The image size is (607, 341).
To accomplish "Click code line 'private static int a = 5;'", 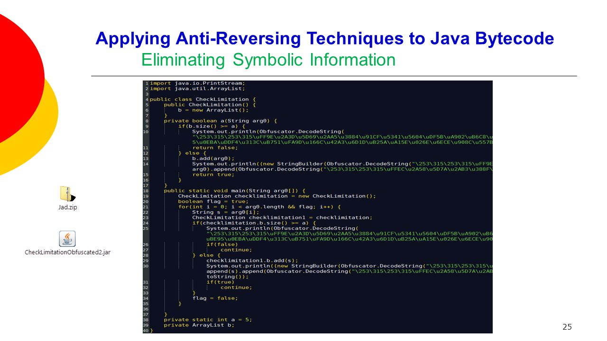I will tap(208, 320).
